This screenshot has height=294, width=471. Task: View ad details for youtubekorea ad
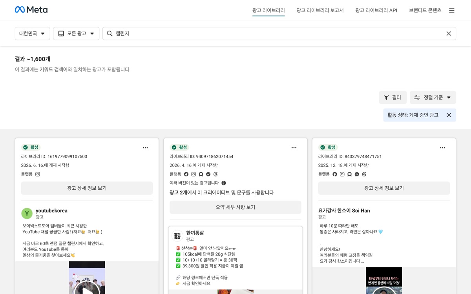87,188
